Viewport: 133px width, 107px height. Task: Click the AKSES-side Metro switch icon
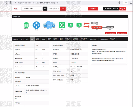click(x=54, y=25)
